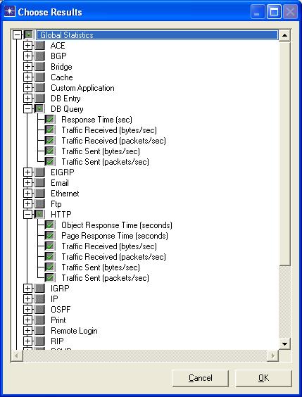Uncheck HTTP Traffic Received (packets/sec)
The height and width of the screenshot is (397, 302).
coord(50,257)
